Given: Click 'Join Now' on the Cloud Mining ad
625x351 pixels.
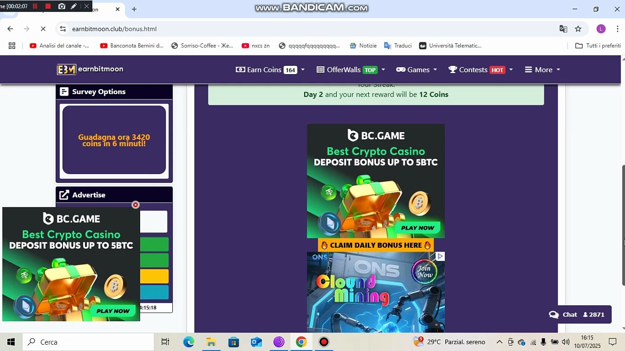Looking at the screenshot, I should tap(424, 272).
